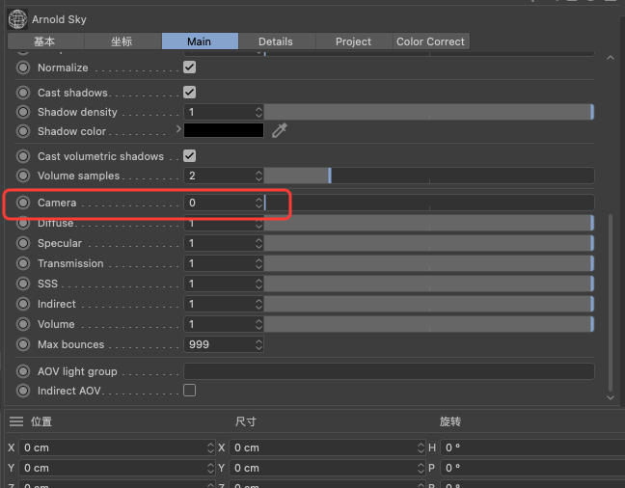This screenshot has height=488, width=625.
Task: Click the Specular slider bar
Action: click(429, 243)
